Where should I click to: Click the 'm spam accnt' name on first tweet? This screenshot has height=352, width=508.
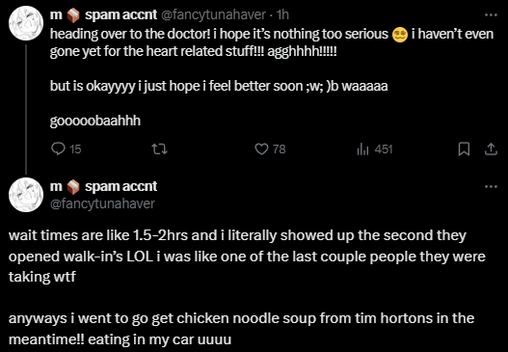103,14
